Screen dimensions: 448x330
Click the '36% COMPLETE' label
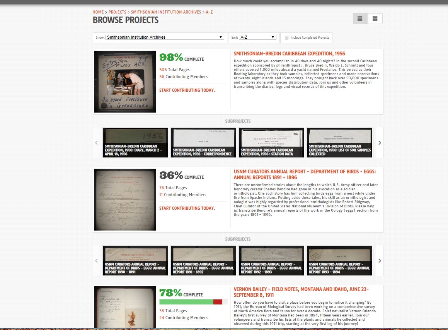click(x=182, y=176)
